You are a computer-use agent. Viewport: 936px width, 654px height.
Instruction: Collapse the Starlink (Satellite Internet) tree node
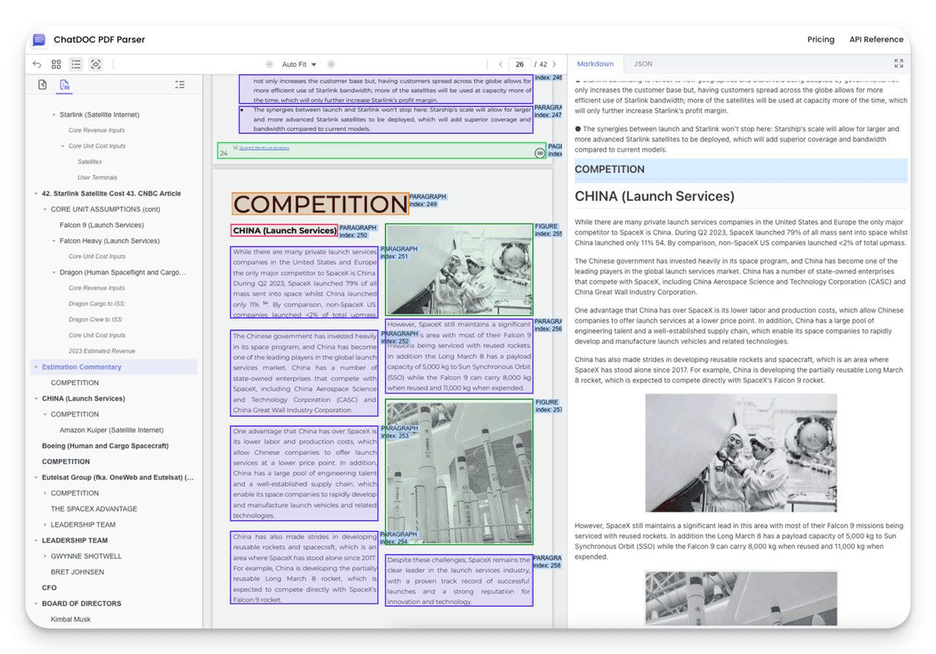coord(53,115)
